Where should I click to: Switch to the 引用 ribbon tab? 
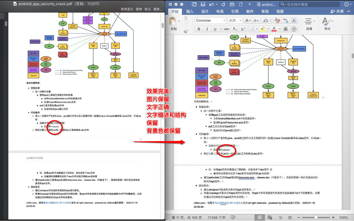235,12
